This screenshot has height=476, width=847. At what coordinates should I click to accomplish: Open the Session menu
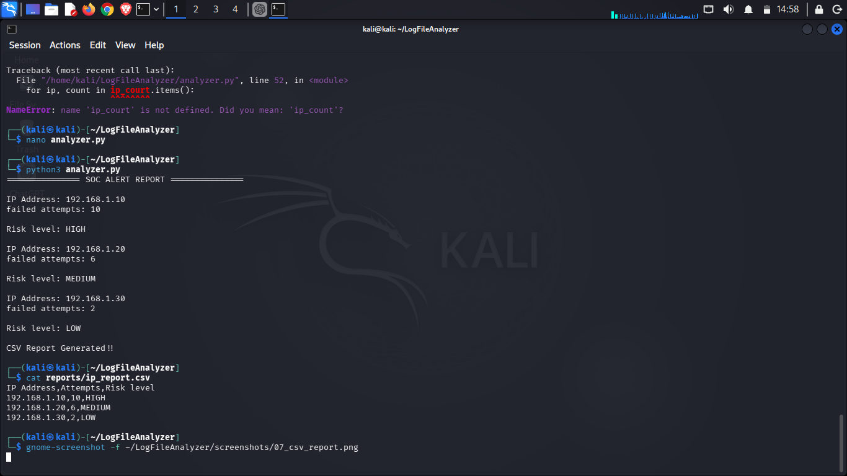[25, 45]
